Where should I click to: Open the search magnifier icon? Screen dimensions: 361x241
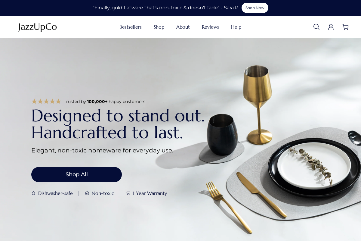(316, 27)
